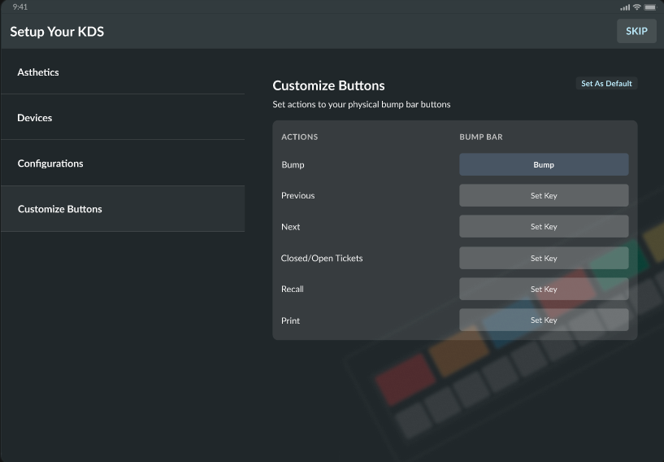664x462 pixels.
Task: Assign a bump bar key to Print
Action: [544, 320]
